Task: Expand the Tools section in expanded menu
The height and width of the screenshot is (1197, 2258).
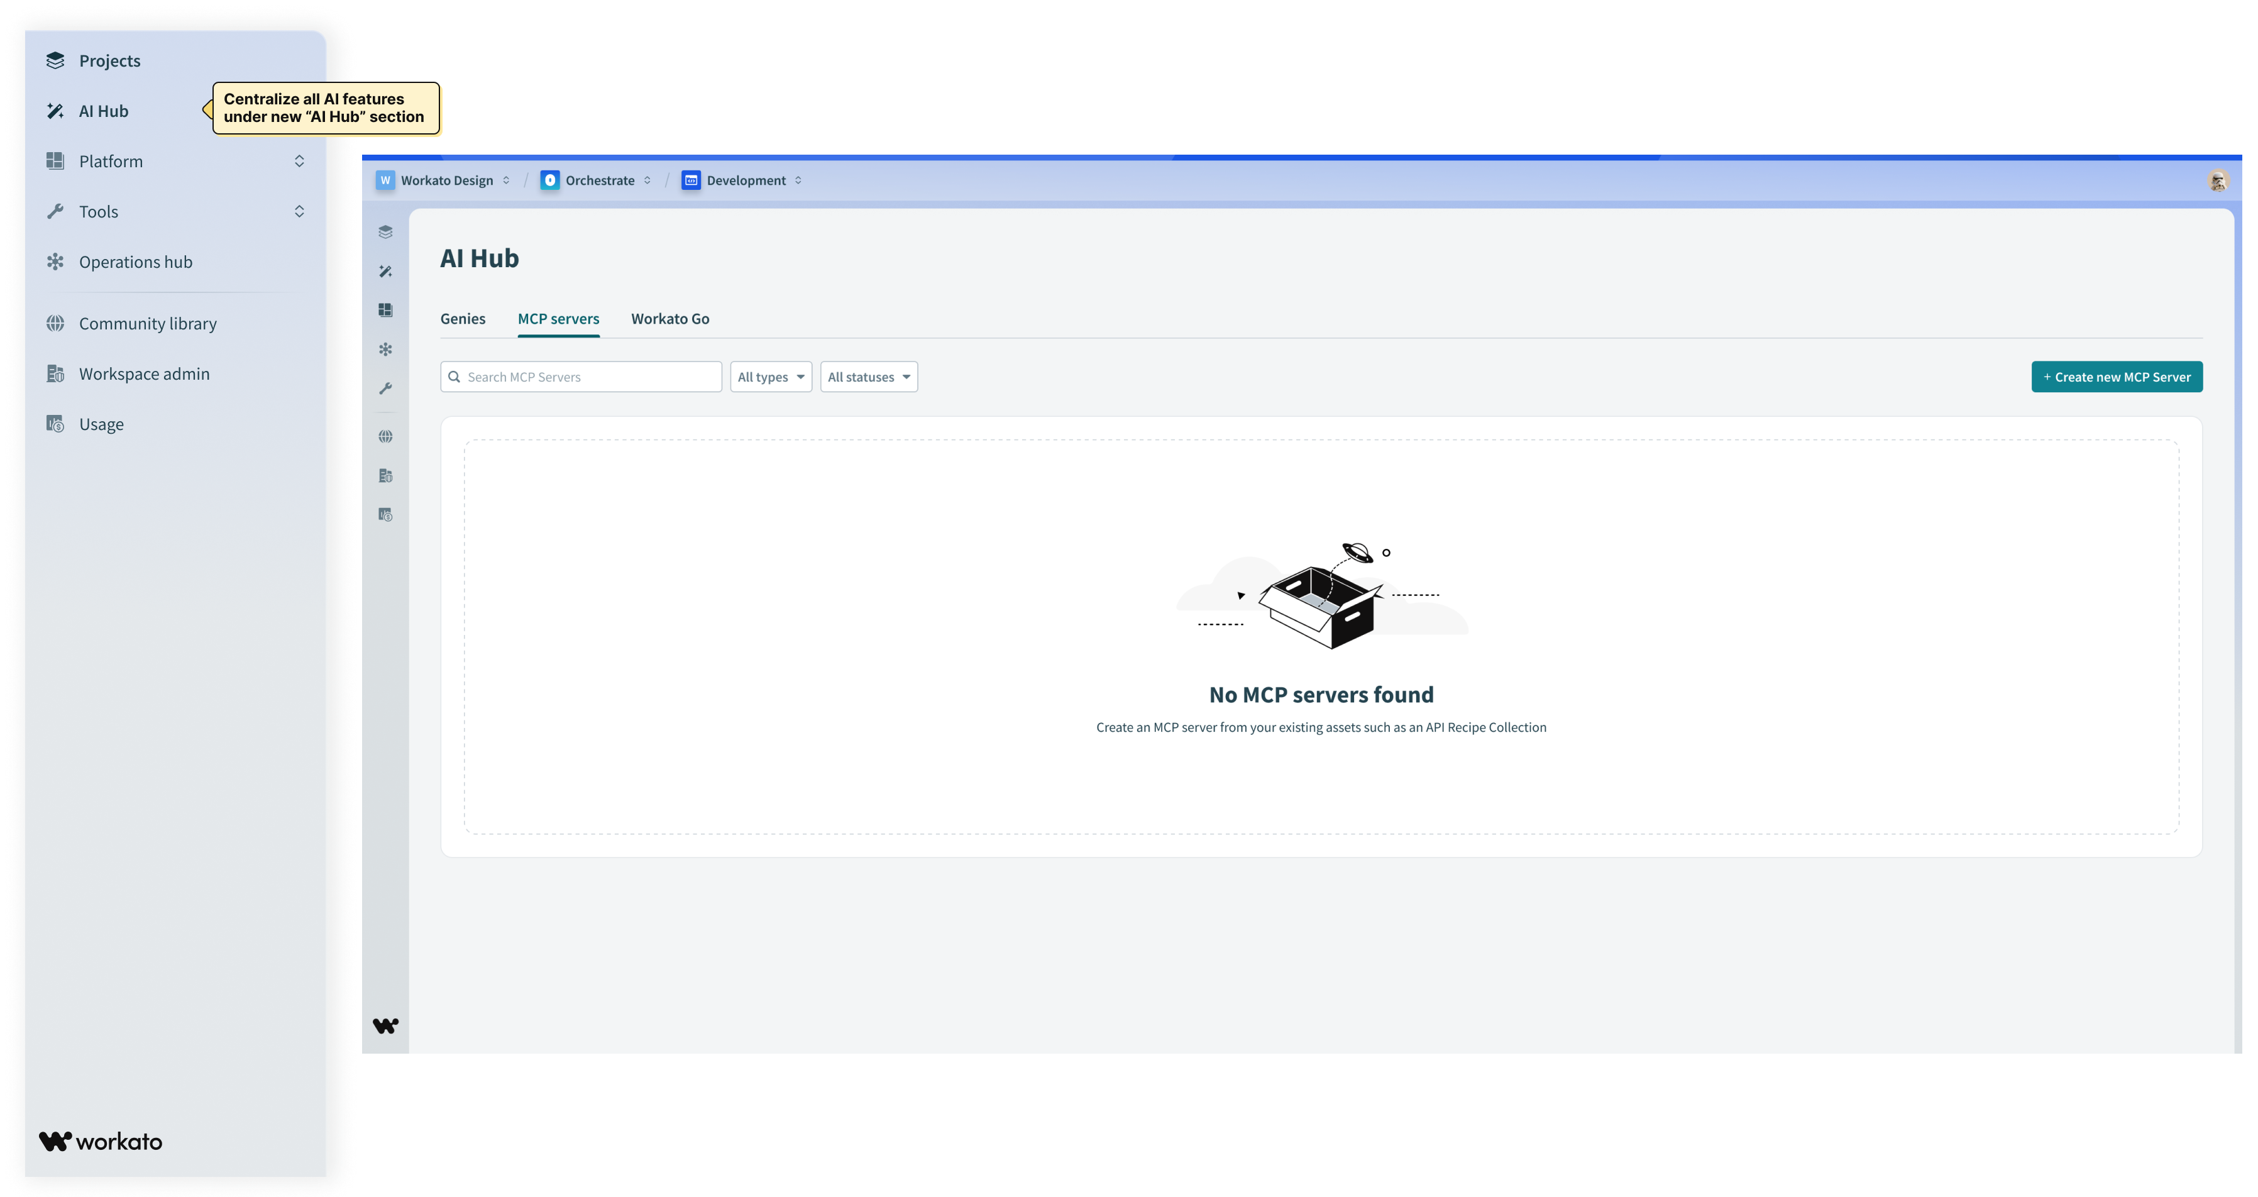Action: [299, 211]
